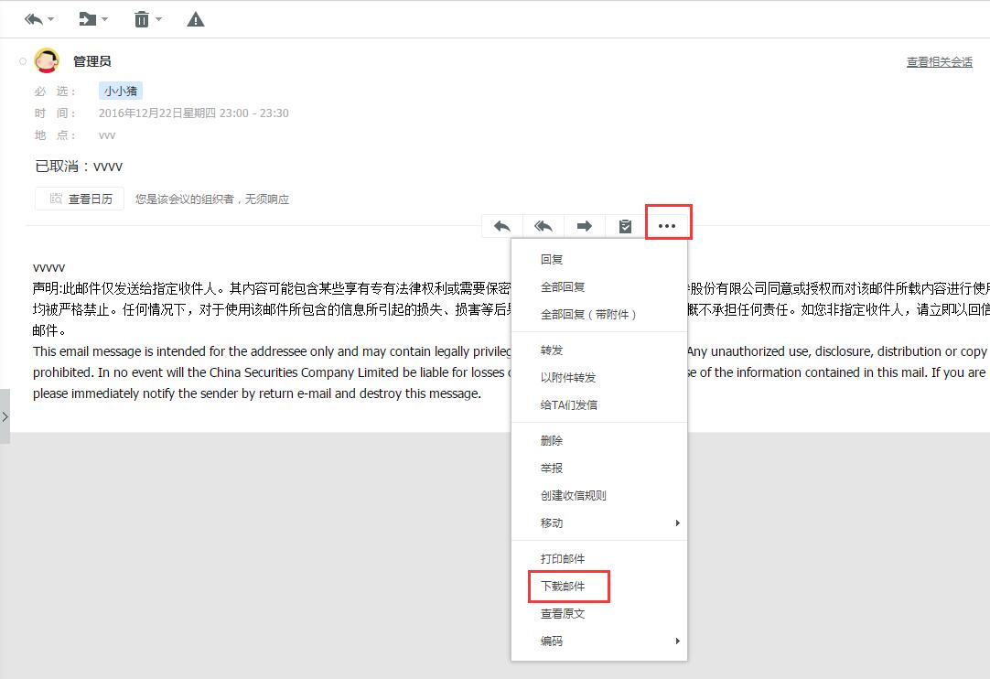990x679 pixels.
Task: Open the trash delete dropdown in toolbar
Action: tap(146, 19)
